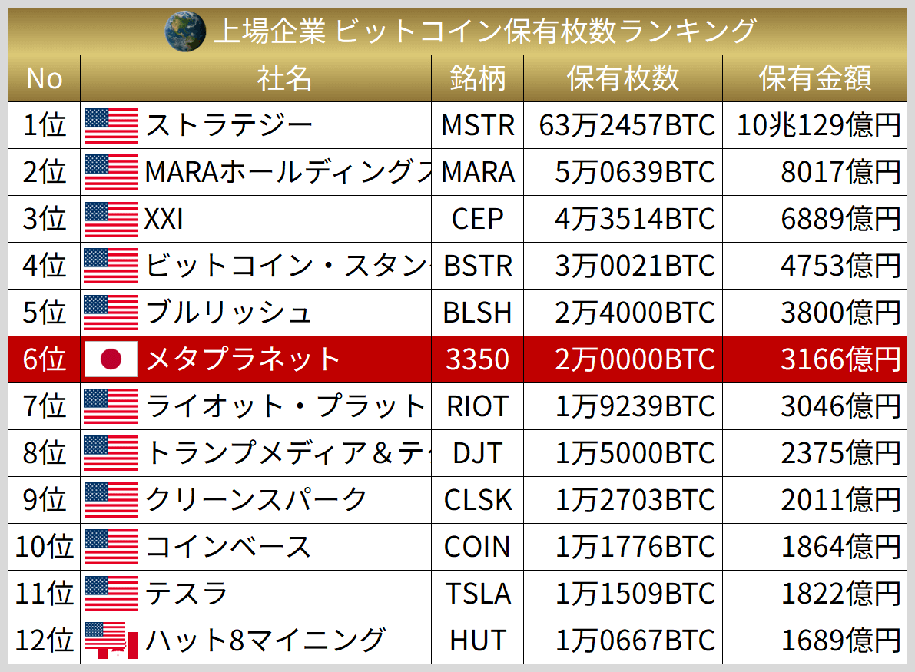Click the amount 3046億円
Image resolution: width=915 pixels, height=672 pixels.
click(x=841, y=406)
